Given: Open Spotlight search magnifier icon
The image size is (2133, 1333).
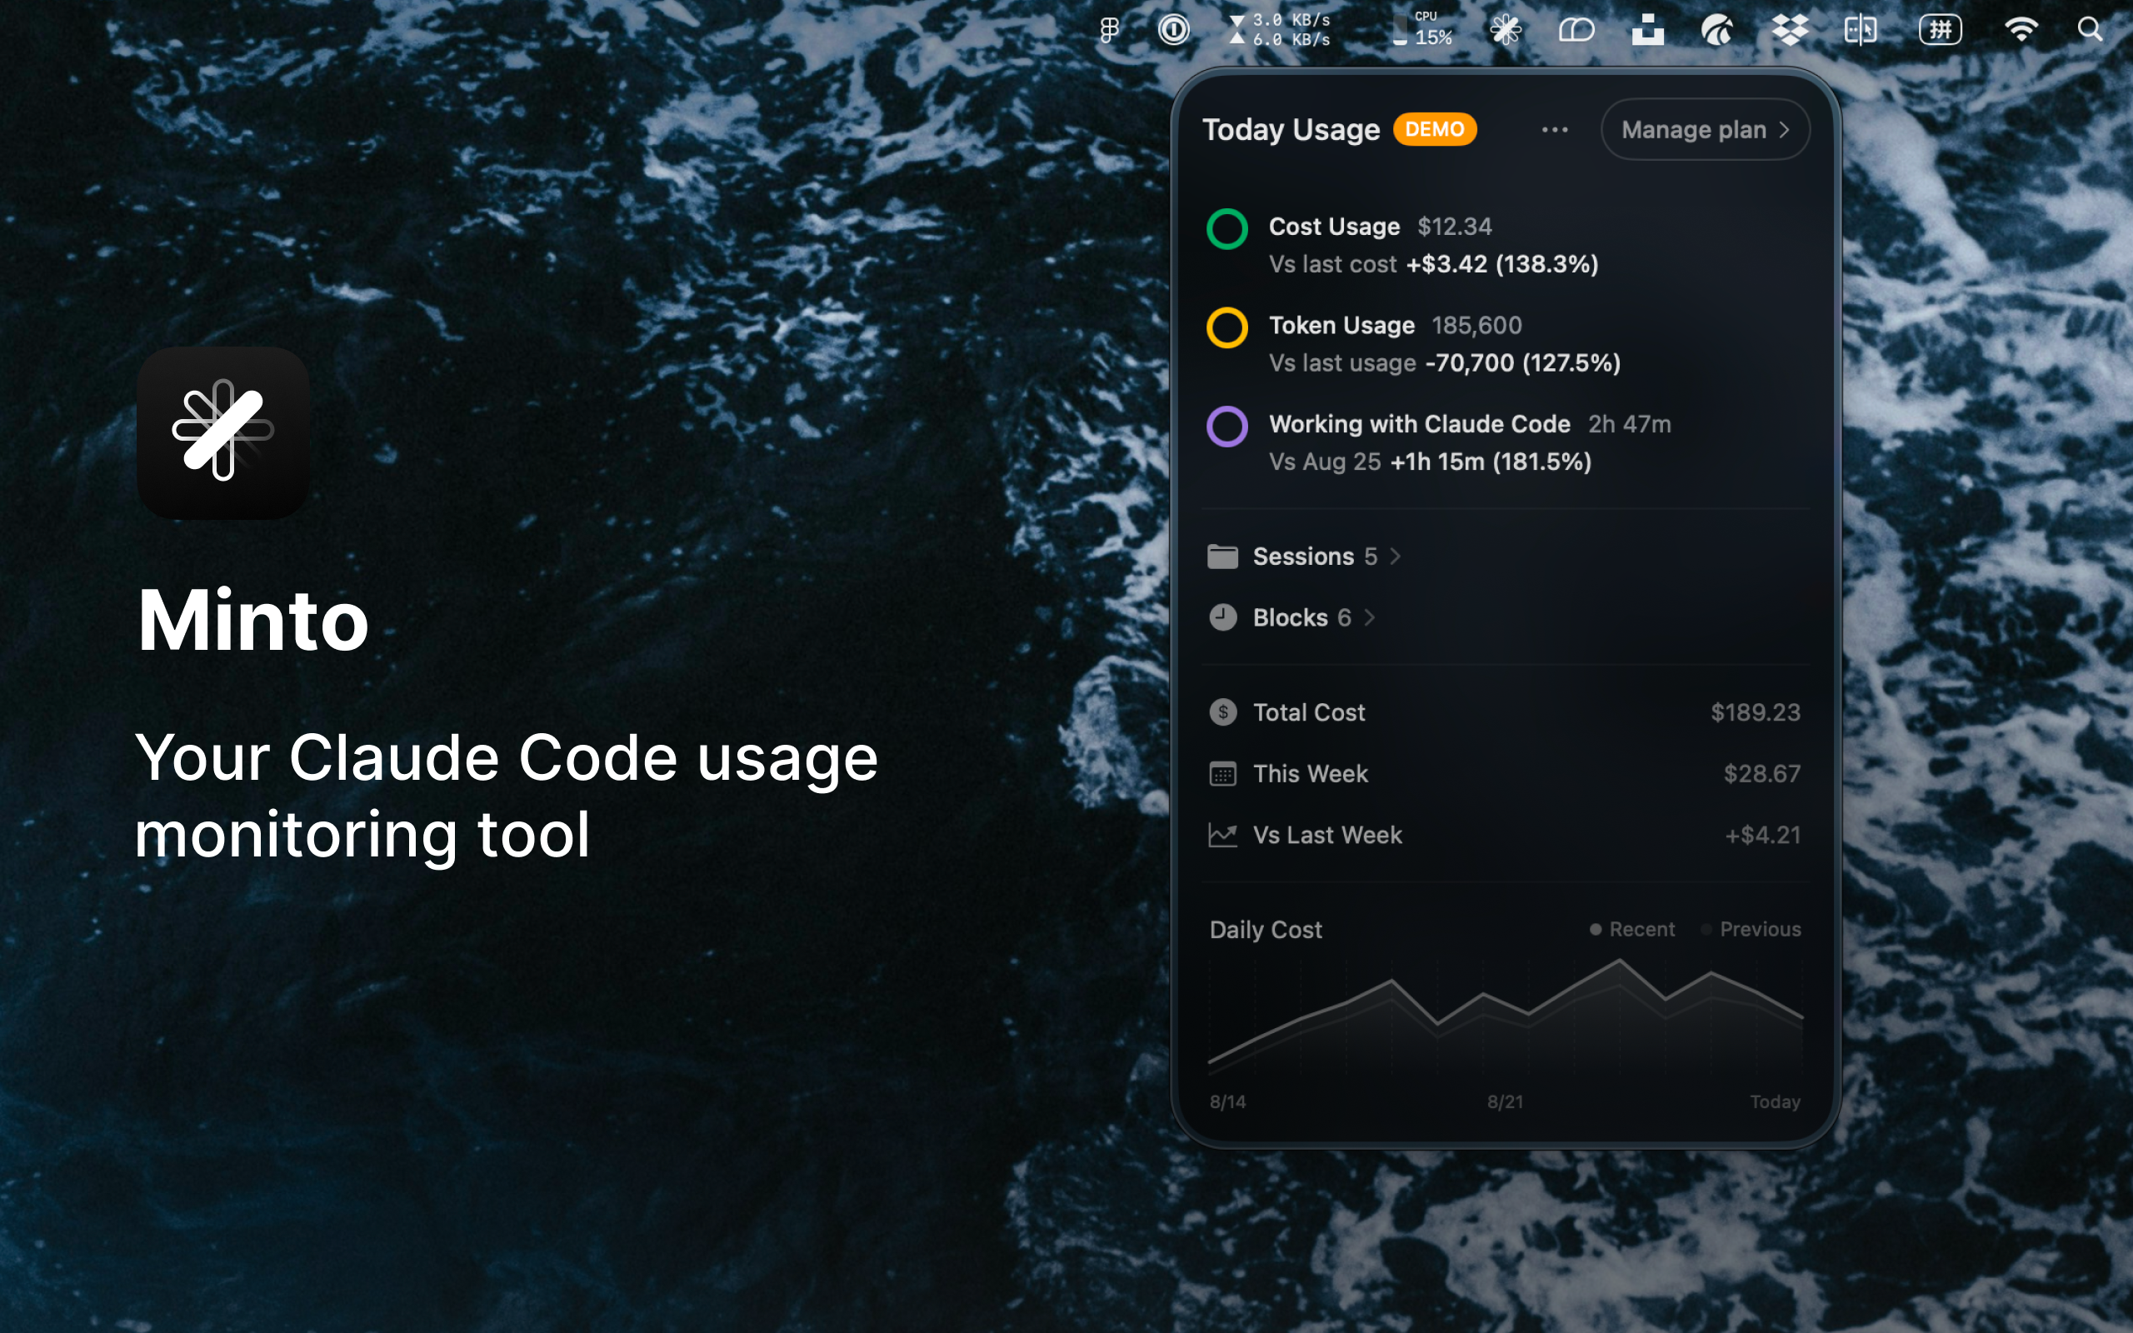Looking at the screenshot, I should click(x=2089, y=31).
